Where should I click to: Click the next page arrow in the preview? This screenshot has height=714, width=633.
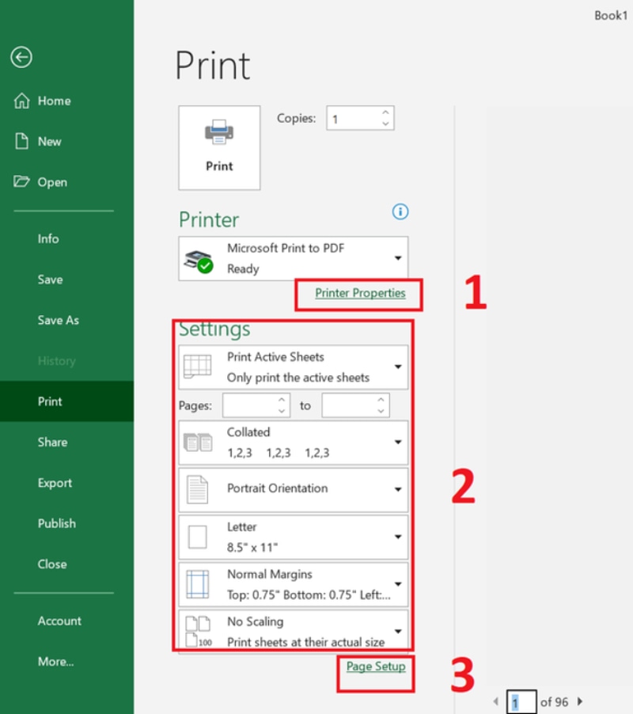[580, 701]
